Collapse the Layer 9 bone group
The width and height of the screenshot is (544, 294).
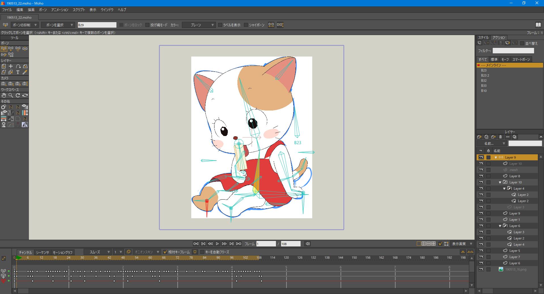point(496,157)
